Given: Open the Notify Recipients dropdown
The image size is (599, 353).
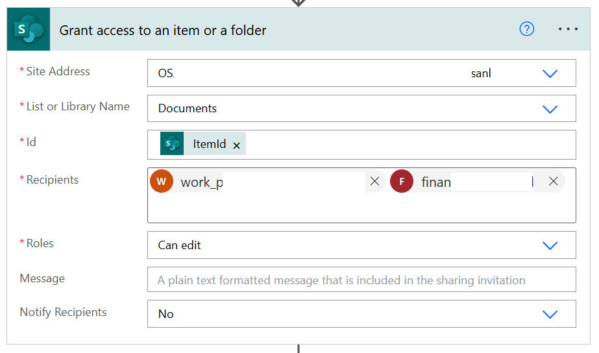Looking at the screenshot, I should (x=550, y=314).
